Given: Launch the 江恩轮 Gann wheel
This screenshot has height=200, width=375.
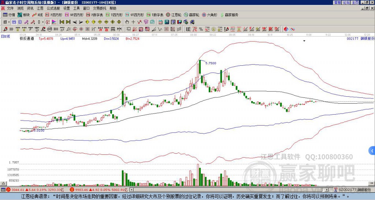Looking at the screenshot, I should coord(174,15).
